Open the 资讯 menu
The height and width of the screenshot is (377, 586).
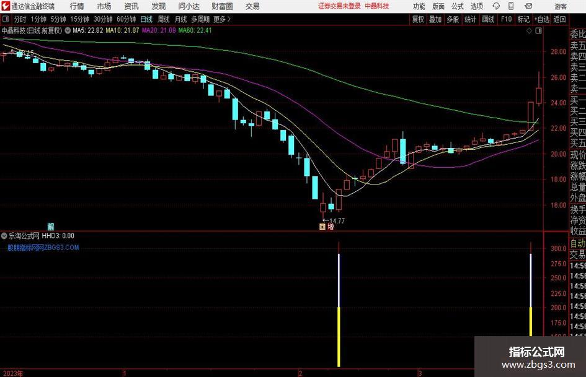pyautogui.click(x=131, y=6)
